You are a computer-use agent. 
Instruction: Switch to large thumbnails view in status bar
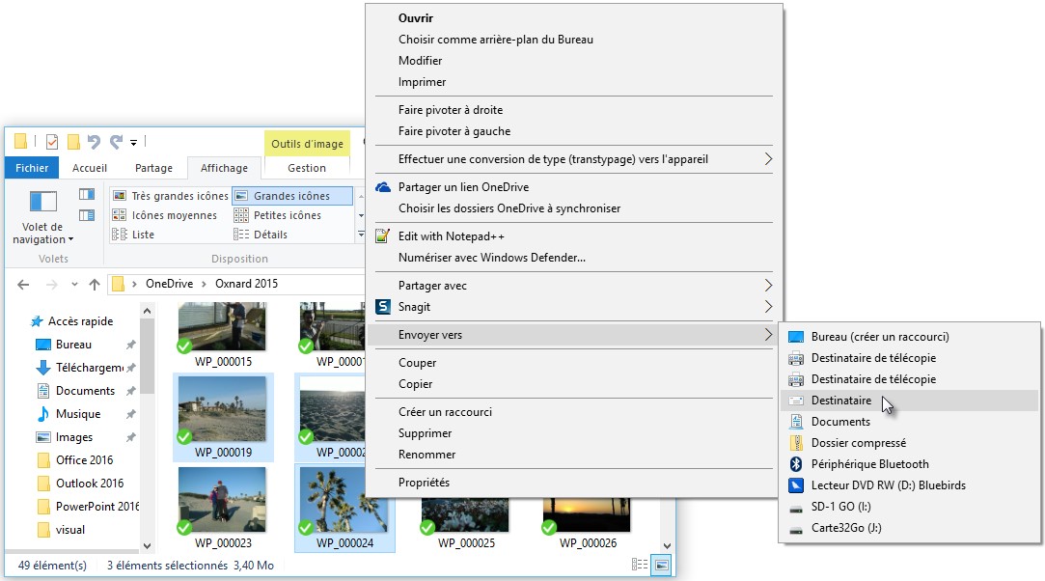[661, 565]
